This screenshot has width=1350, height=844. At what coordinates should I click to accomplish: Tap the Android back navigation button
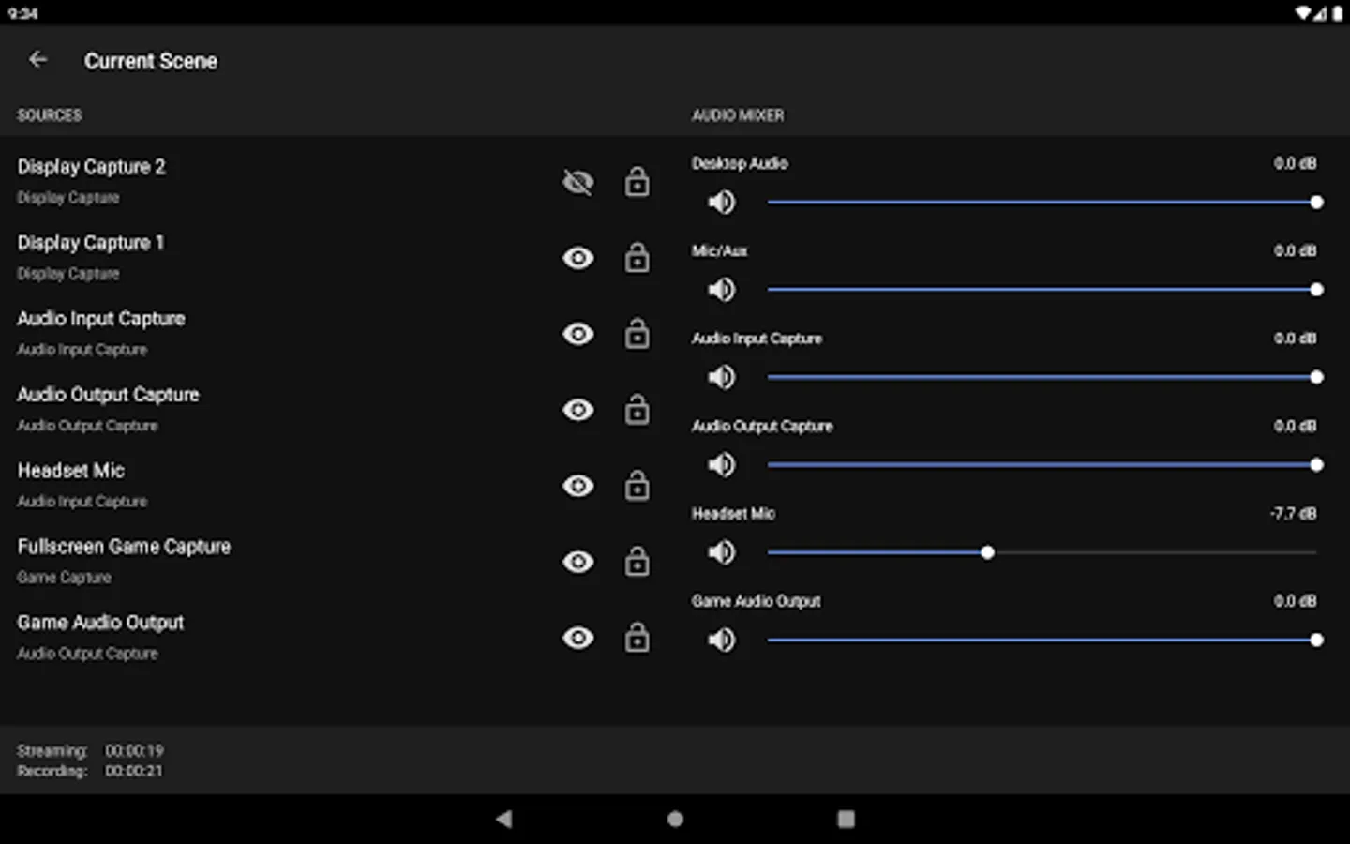504,819
